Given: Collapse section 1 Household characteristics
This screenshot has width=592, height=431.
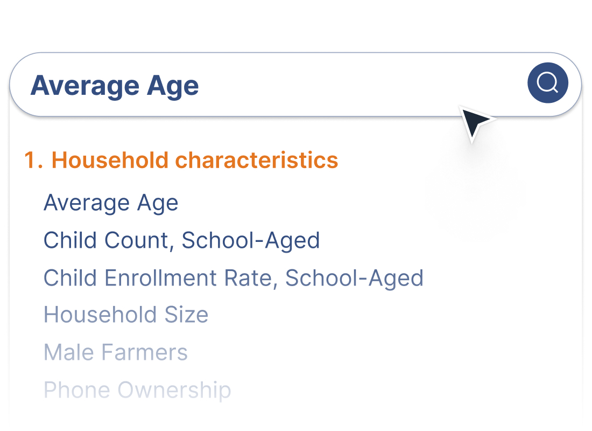Looking at the screenshot, I should [x=181, y=160].
